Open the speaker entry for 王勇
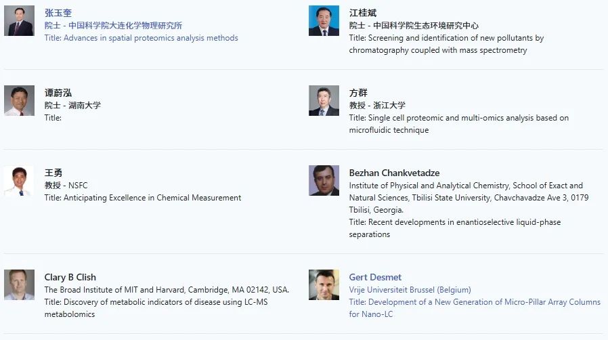 [53, 173]
